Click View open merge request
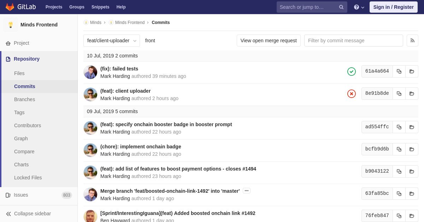This screenshot has width=424, height=222. [269, 41]
